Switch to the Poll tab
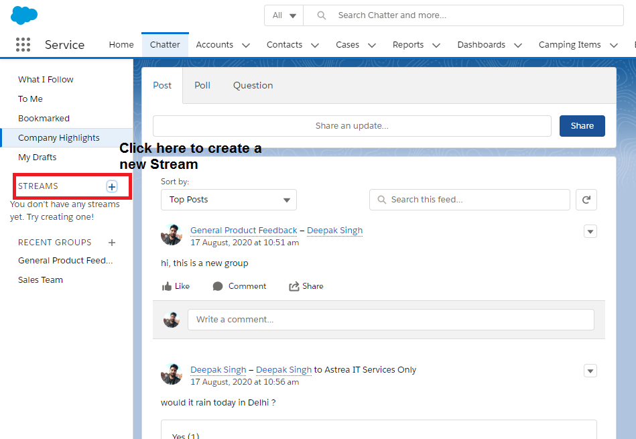 [202, 85]
